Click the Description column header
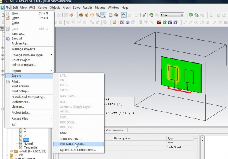Image resolution: width=228 pixels, height=159 pixels. point(140,138)
